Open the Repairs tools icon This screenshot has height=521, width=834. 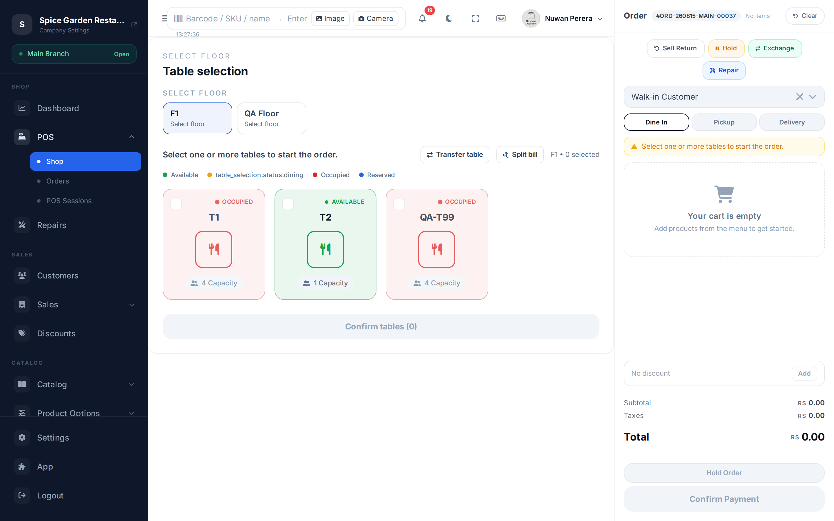point(22,225)
